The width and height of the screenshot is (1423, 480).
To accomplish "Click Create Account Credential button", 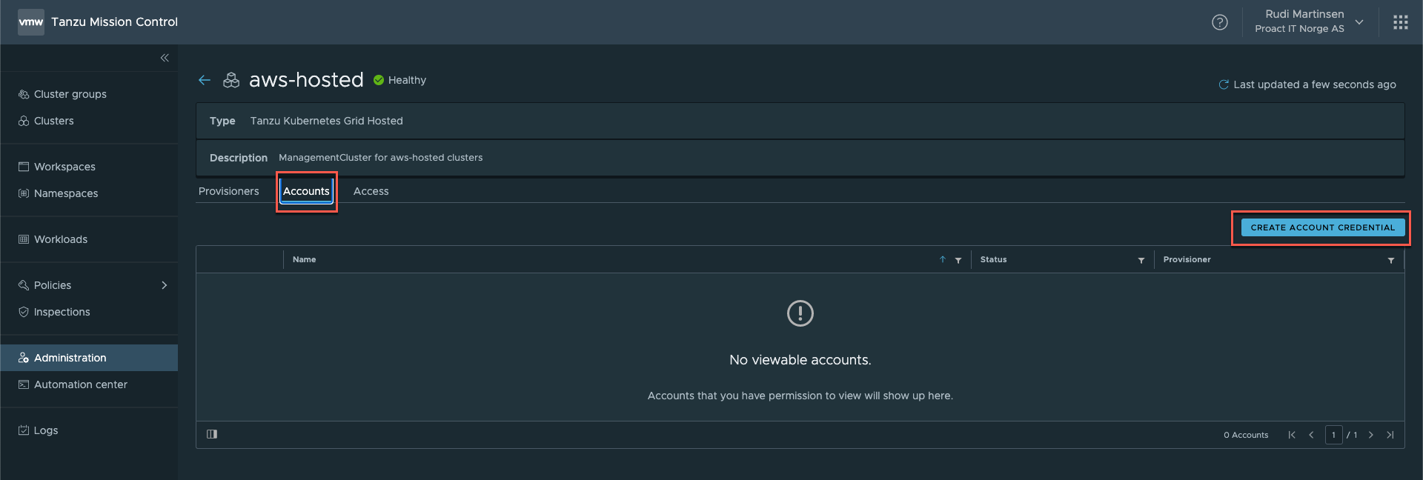I will coord(1323,227).
